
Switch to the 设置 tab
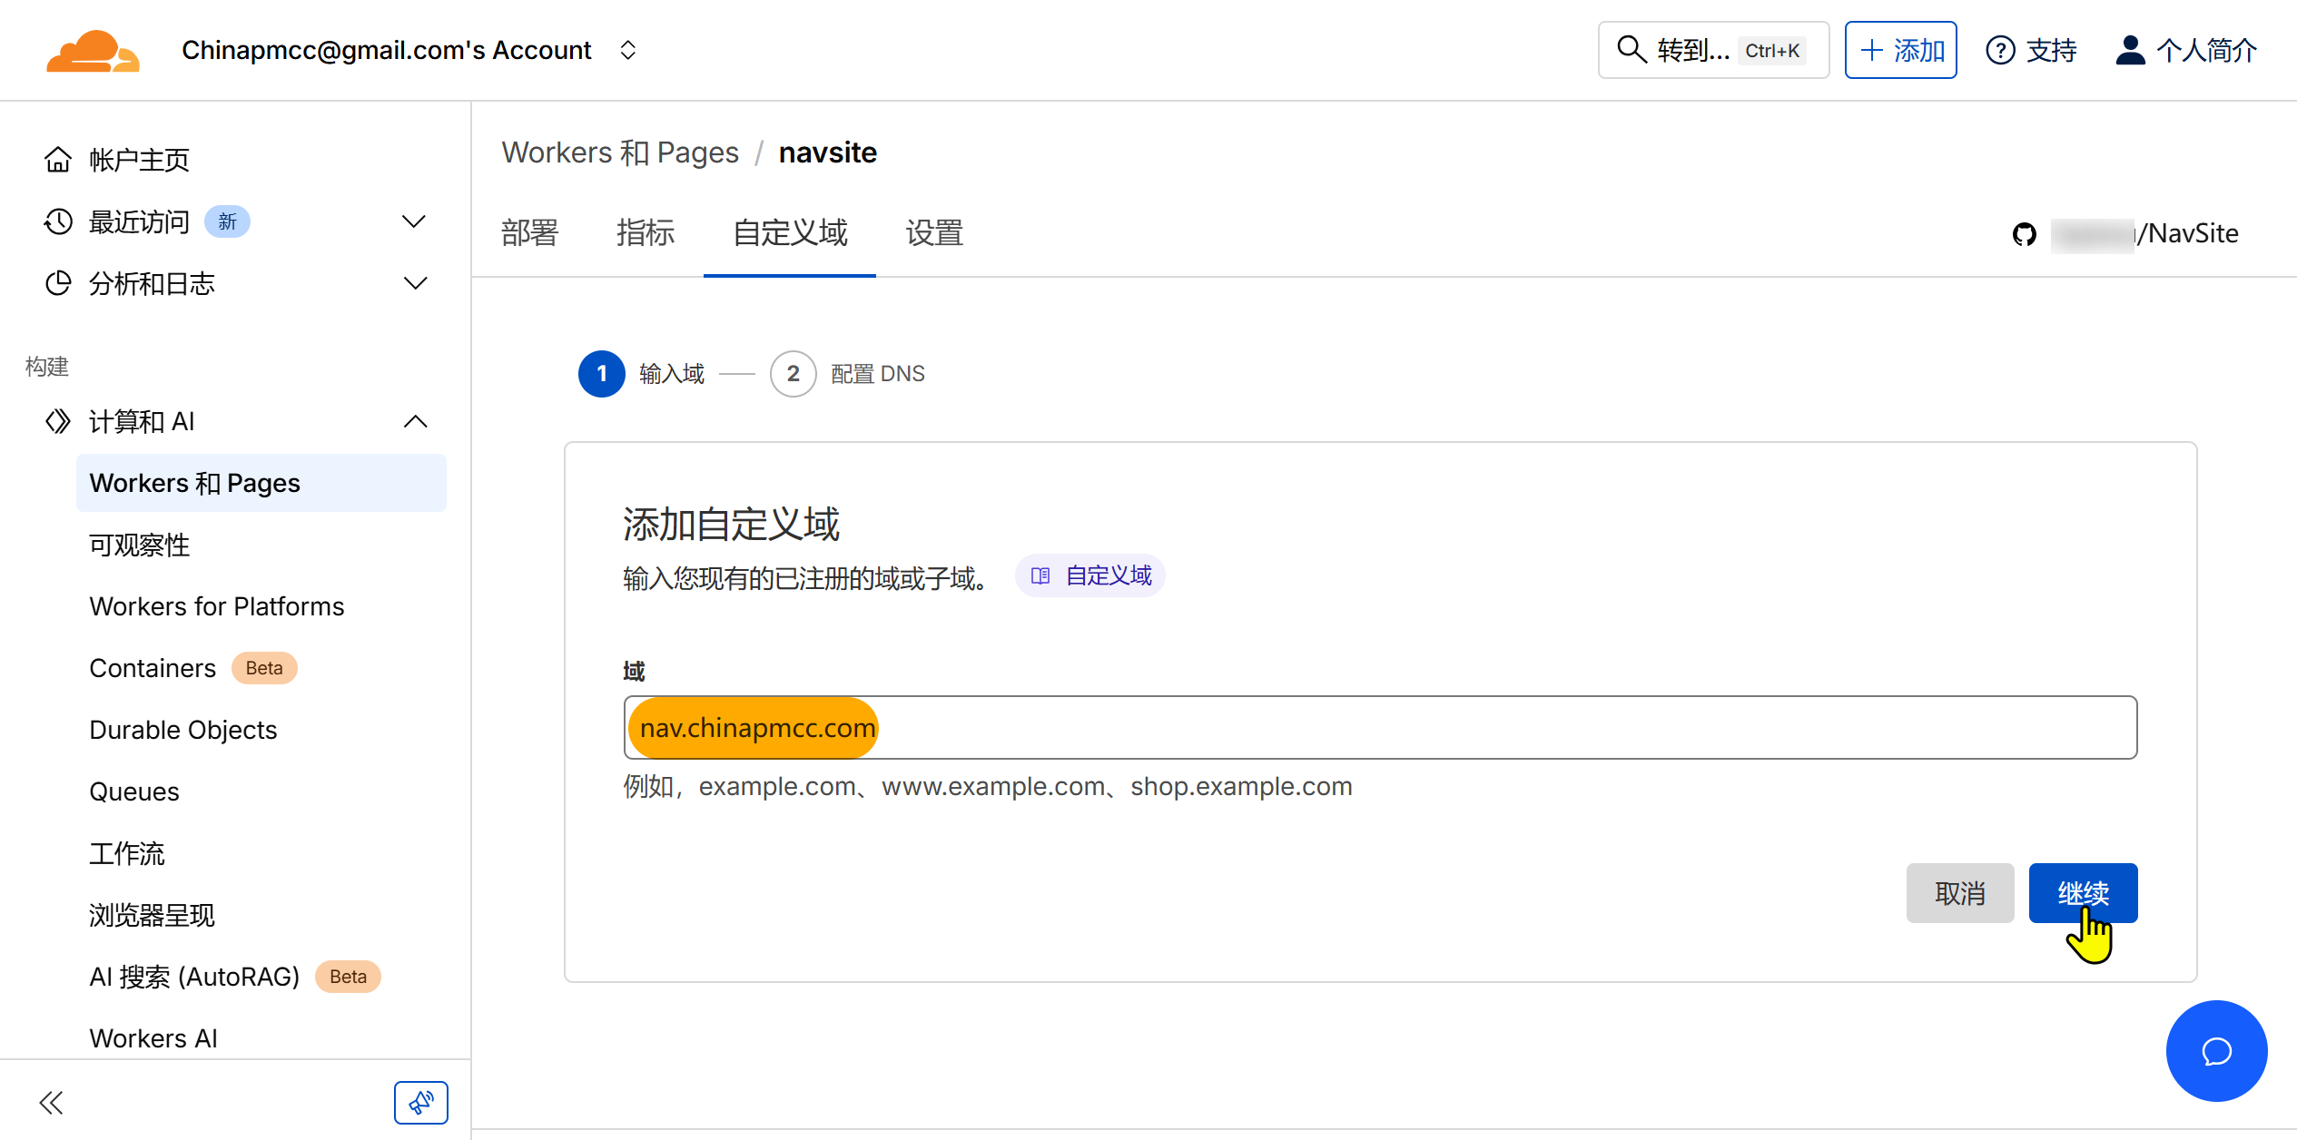tap(933, 233)
